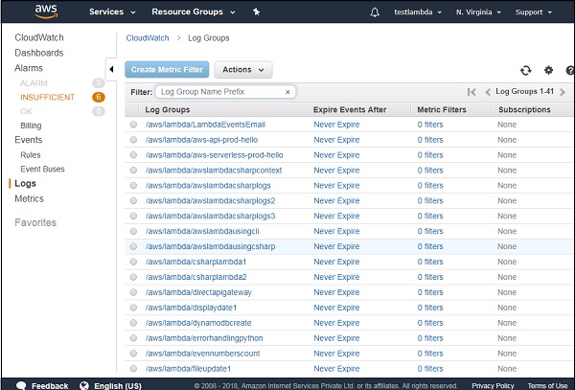Go to first page of log groups
The image size is (575, 390).
click(x=471, y=92)
